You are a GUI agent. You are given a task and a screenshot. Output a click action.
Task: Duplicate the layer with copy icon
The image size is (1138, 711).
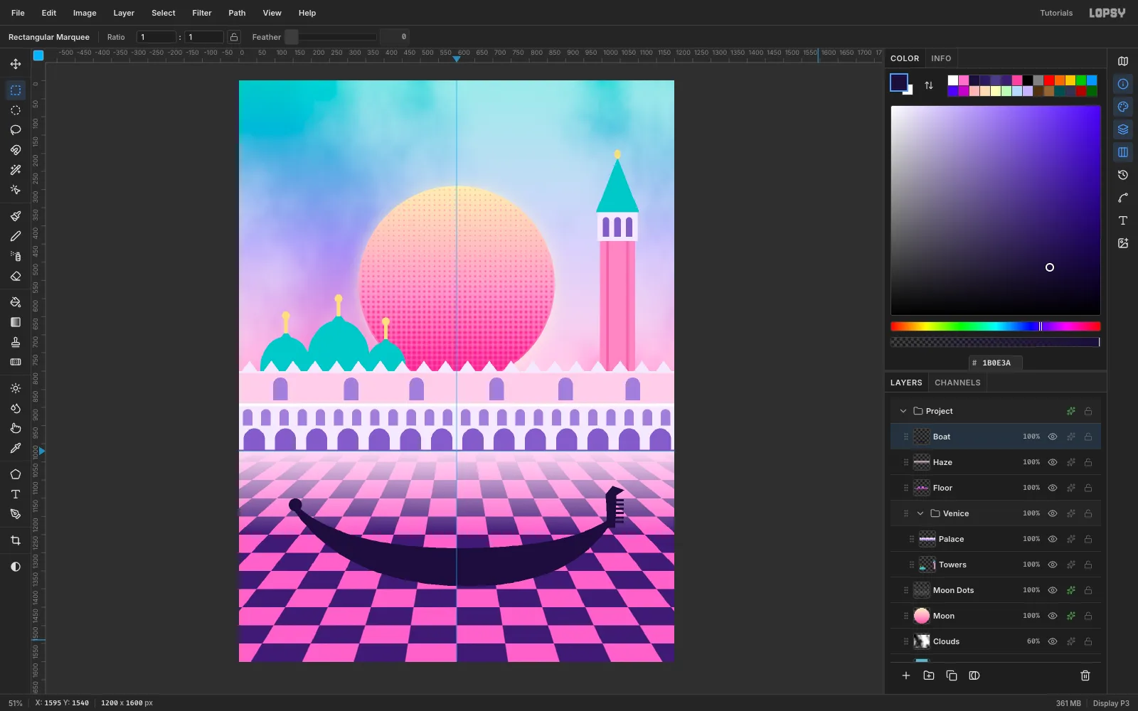[x=952, y=675]
